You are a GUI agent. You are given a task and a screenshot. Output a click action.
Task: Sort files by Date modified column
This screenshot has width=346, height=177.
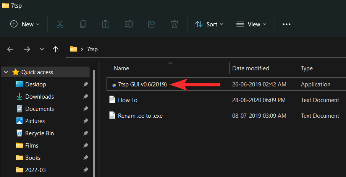[x=251, y=68]
